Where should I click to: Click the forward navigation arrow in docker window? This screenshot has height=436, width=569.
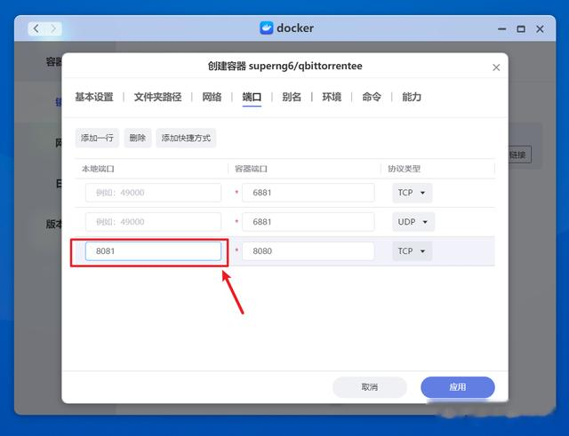(x=53, y=28)
